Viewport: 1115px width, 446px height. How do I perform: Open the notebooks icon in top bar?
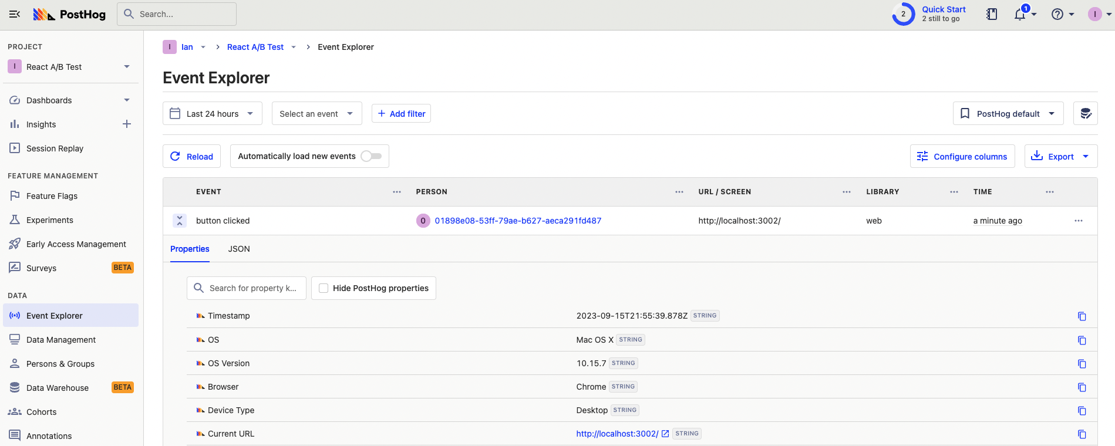click(x=992, y=14)
